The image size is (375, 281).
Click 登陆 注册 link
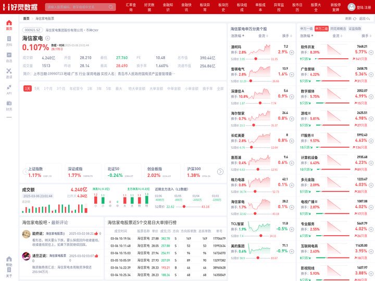pos(364,7)
